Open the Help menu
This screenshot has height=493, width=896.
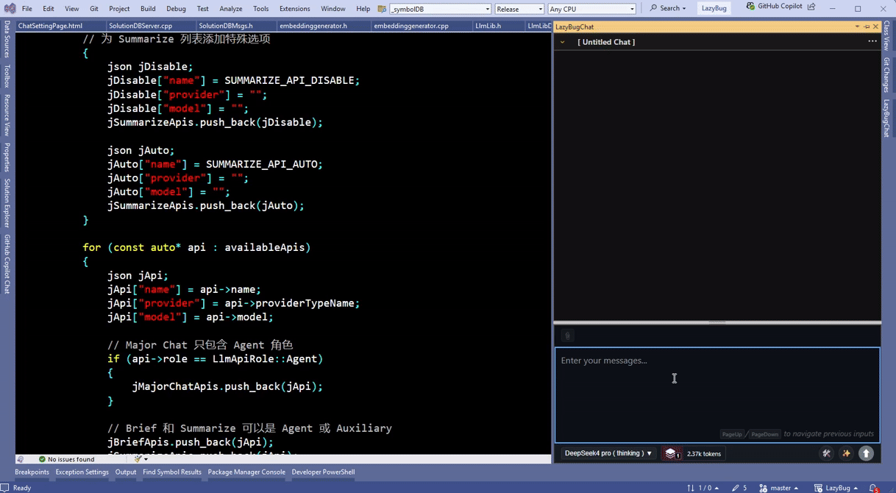pyautogui.click(x=363, y=9)
